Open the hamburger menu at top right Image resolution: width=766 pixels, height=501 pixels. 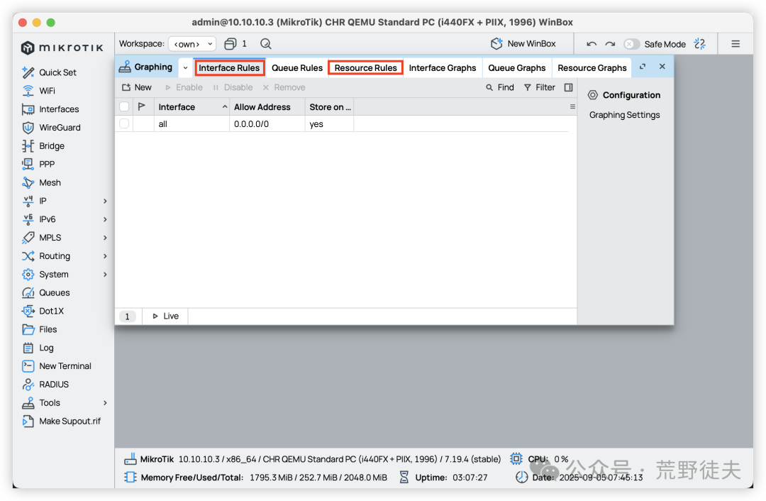pos(736,44)
